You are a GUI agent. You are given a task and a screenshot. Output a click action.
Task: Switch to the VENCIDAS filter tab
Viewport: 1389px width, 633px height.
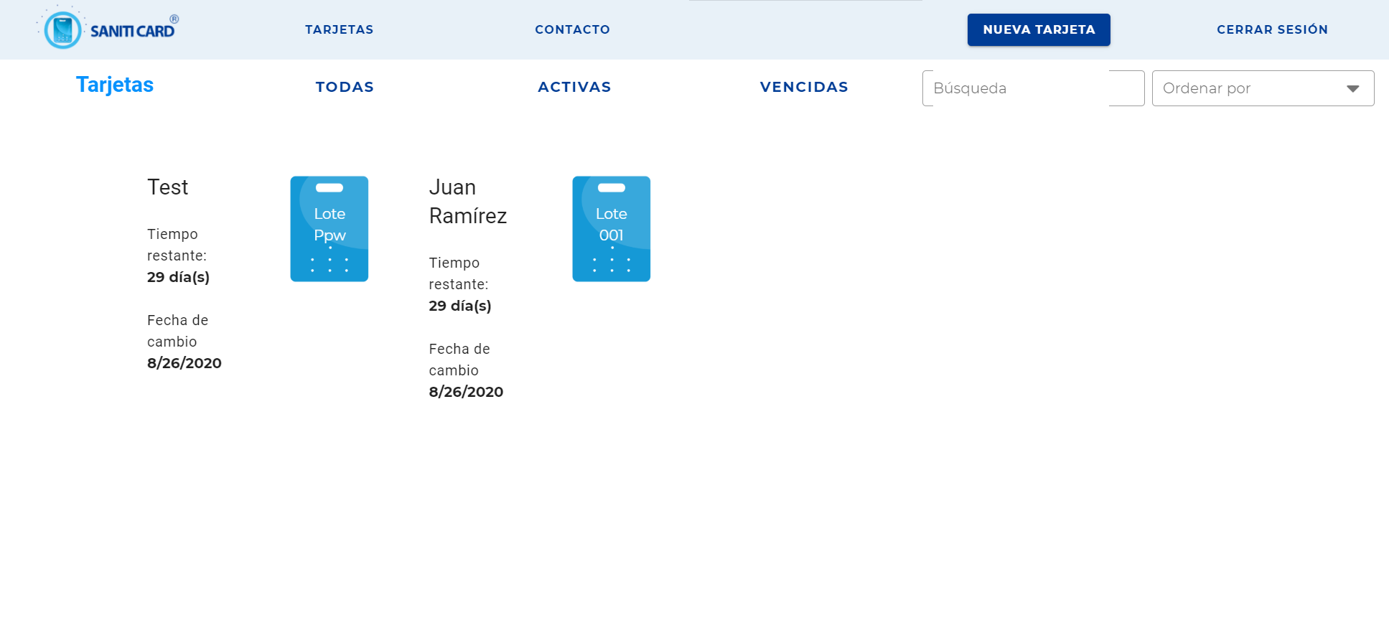pyautogui.click(x=804, y=87)
